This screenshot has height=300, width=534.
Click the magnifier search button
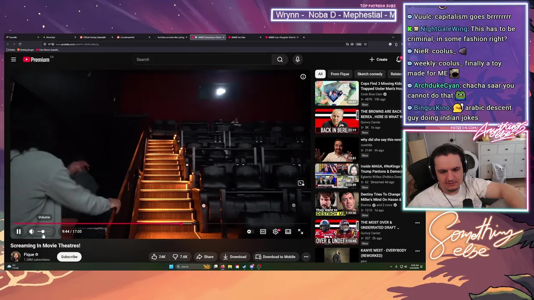280,60
